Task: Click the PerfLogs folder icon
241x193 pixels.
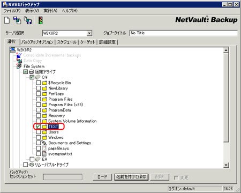Action: (x=44, y=94)
